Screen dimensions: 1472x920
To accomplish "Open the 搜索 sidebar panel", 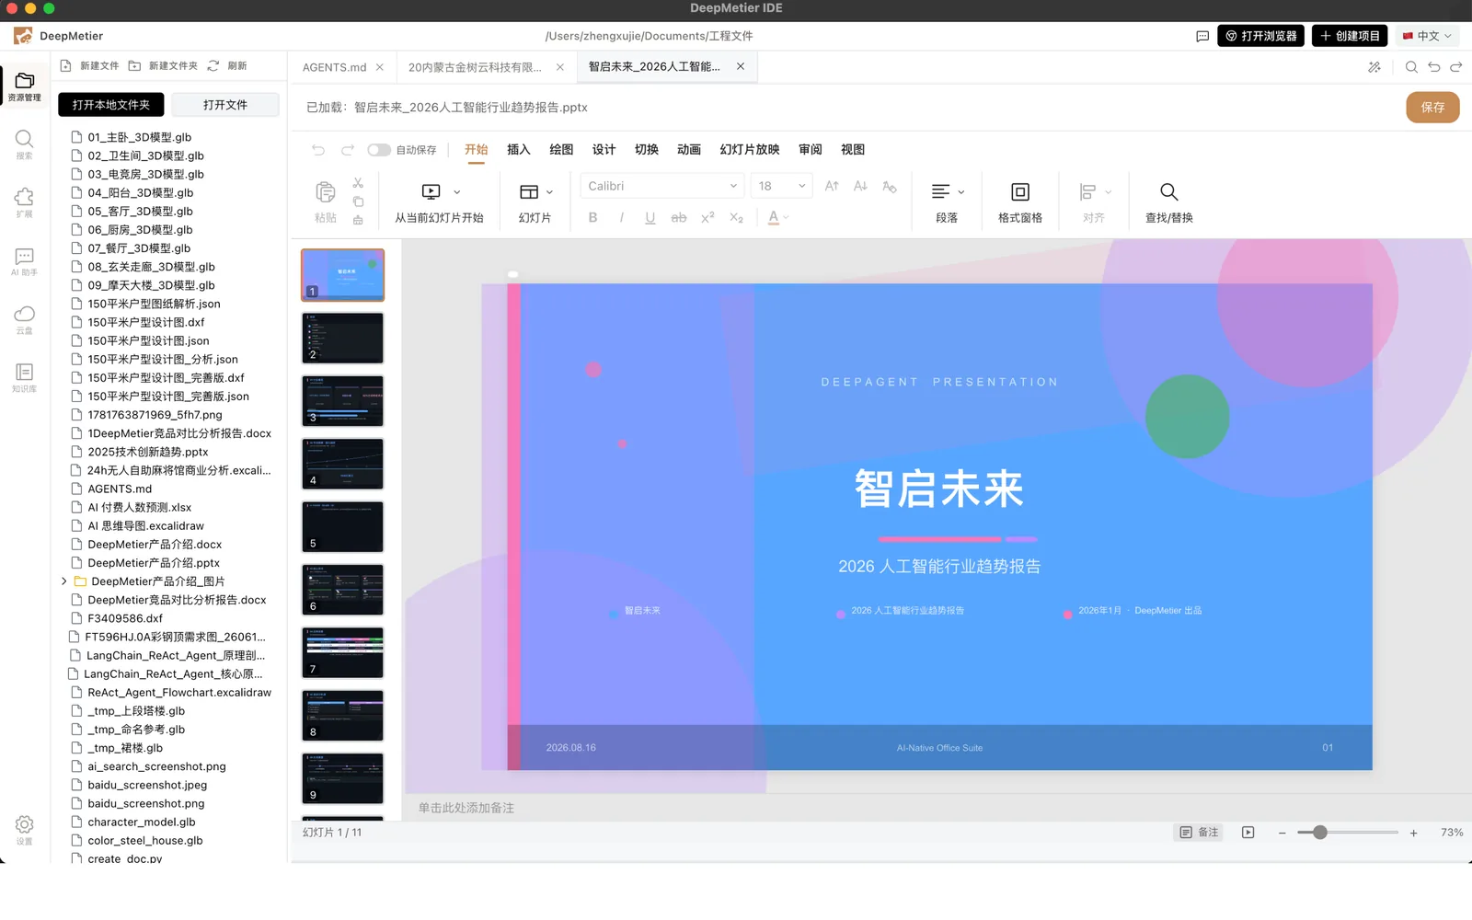I will coord(25,144).
